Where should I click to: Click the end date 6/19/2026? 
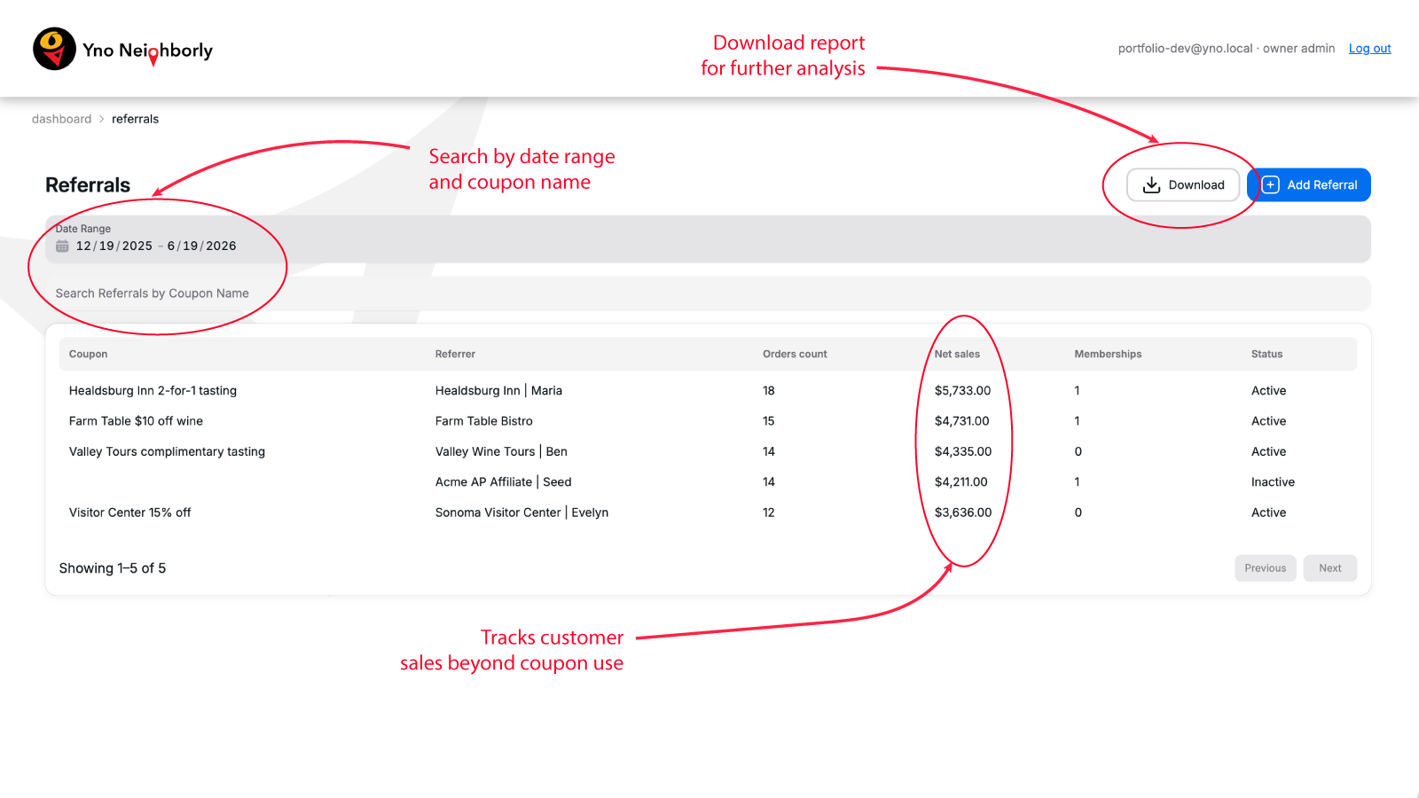click(201, 246)
